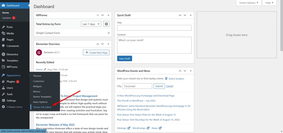
Task: Open A New WordPress.org Homepage and Download Page
Action: [146, 96]
